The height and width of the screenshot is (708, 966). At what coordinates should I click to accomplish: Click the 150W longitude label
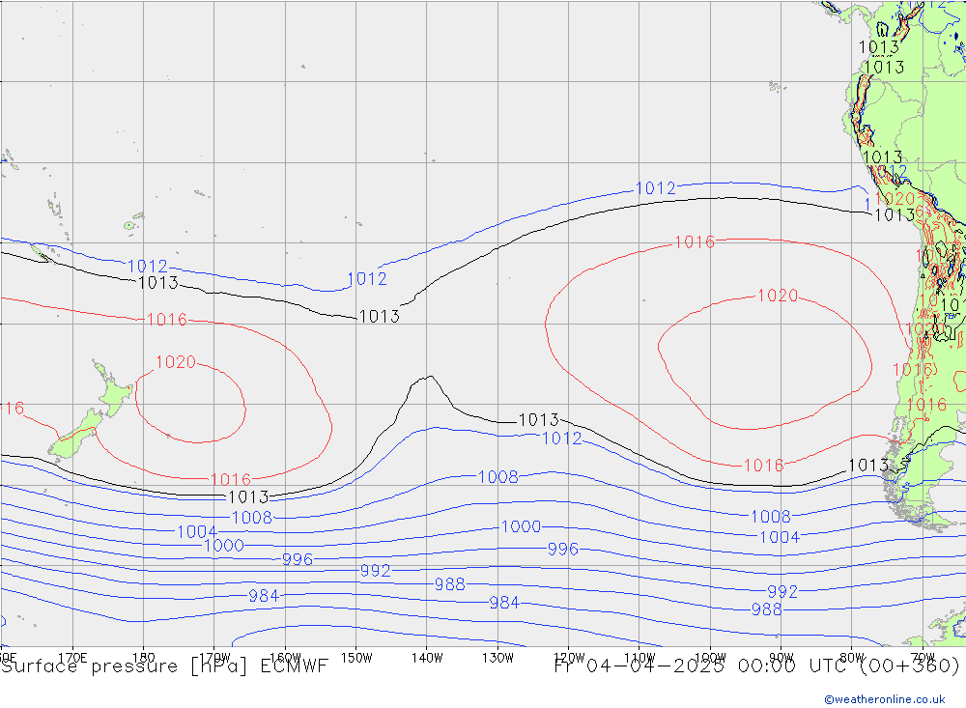pos(356,658)
